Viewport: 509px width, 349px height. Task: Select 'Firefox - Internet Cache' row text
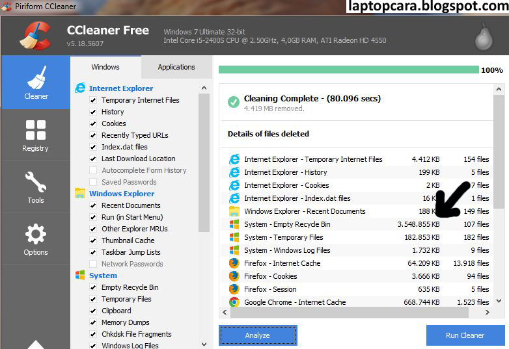(x=282, y=263)
